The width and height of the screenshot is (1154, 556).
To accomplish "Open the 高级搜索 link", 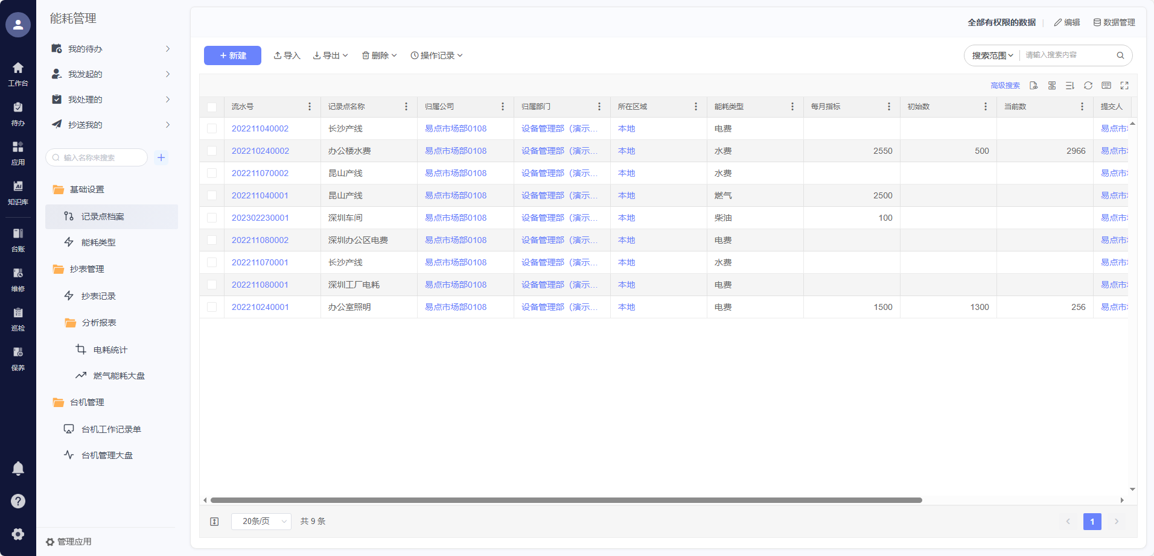I will click(x=1005, y=86).
